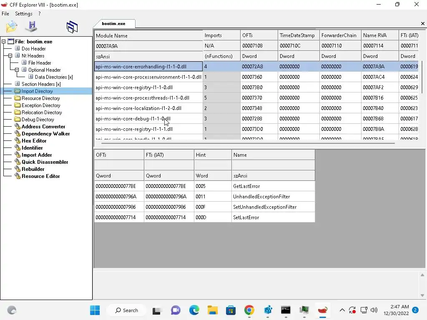Image resolution: width=427 pixels, height=320 pixels.
Task: Open the Settings menu
Action: click(x=24, y=14)
